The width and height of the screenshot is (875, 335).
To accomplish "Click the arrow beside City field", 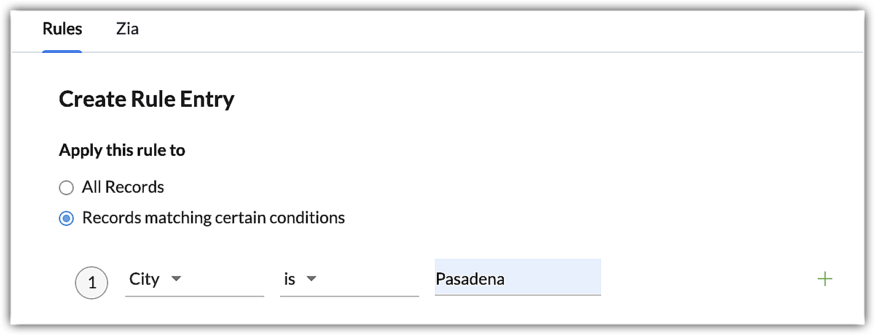I will (176, 279).
